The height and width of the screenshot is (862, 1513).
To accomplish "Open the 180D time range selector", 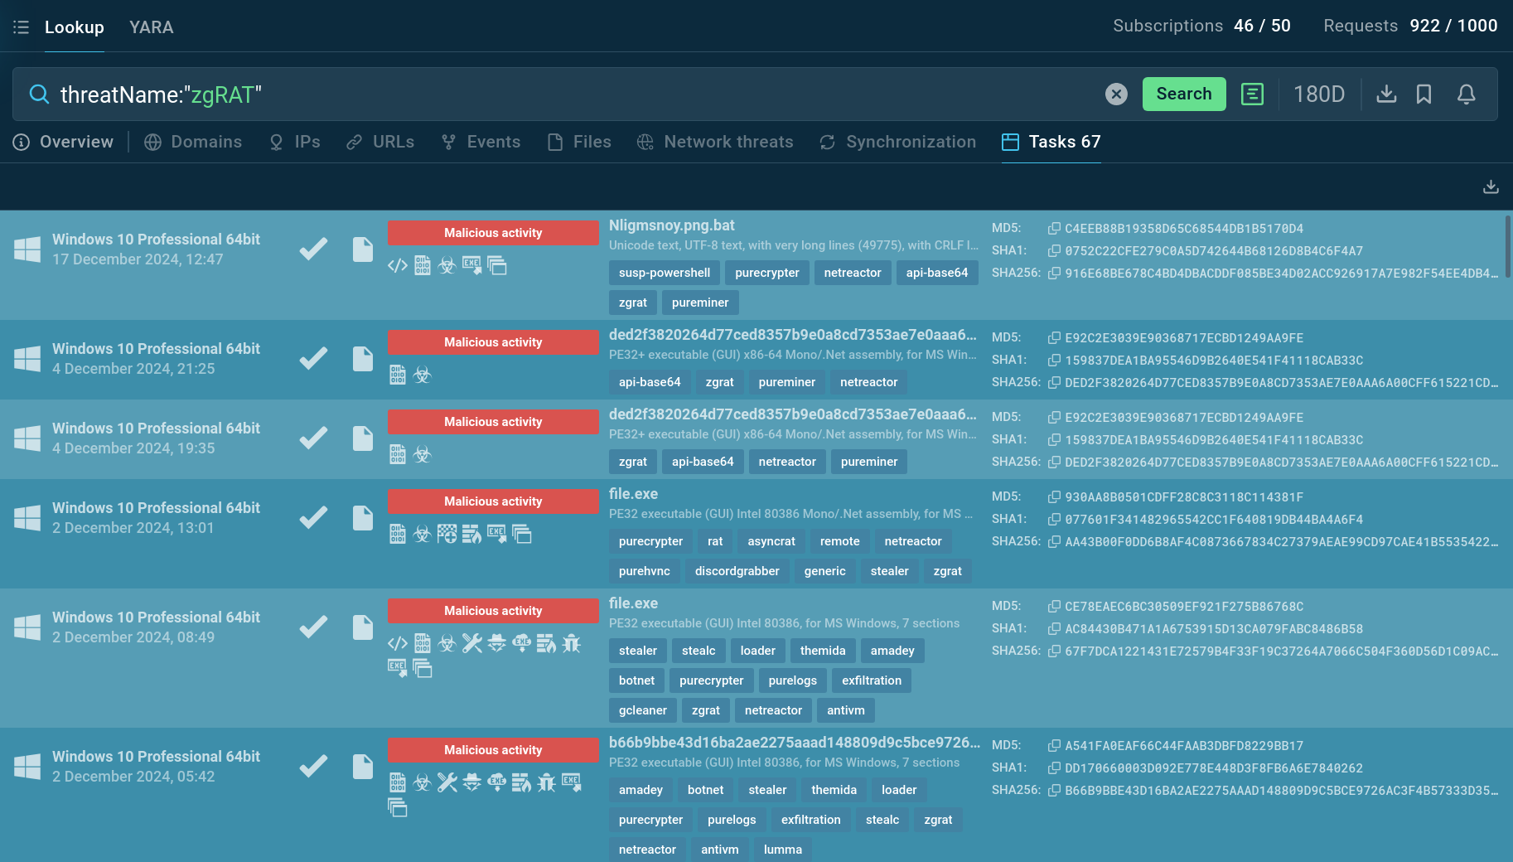I will point(1318,94).
